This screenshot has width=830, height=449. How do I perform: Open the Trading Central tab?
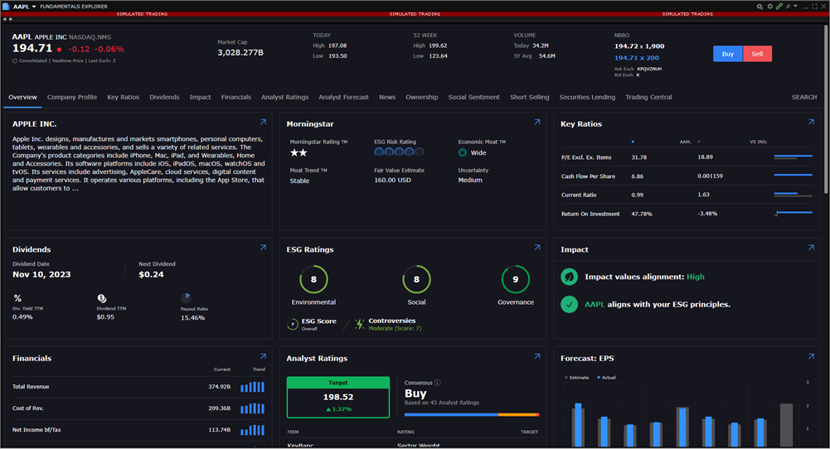tap(648, 97)
